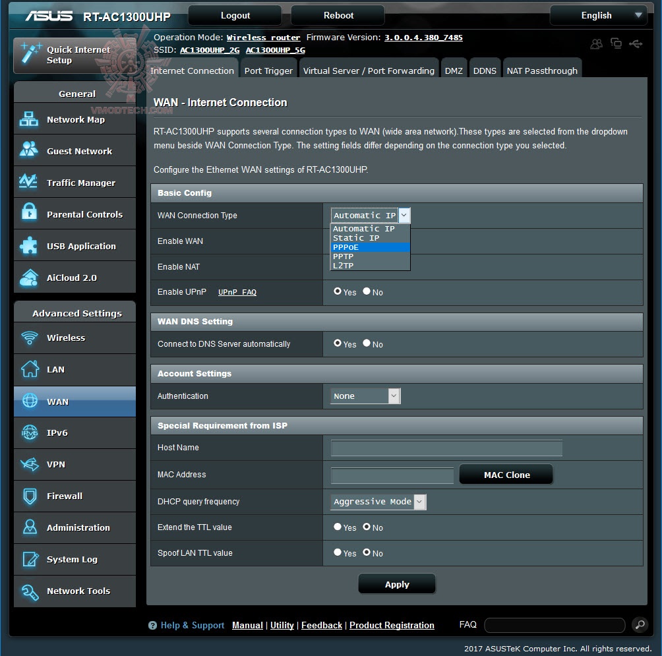This screenshot has width=662, height=656.
Task: Open the DHCP query frequency dropdown
Action: (x=378, y=502)
